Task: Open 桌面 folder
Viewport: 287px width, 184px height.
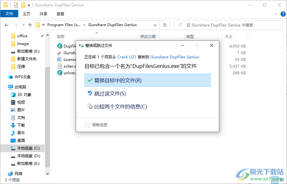Action: pos(21,141)
